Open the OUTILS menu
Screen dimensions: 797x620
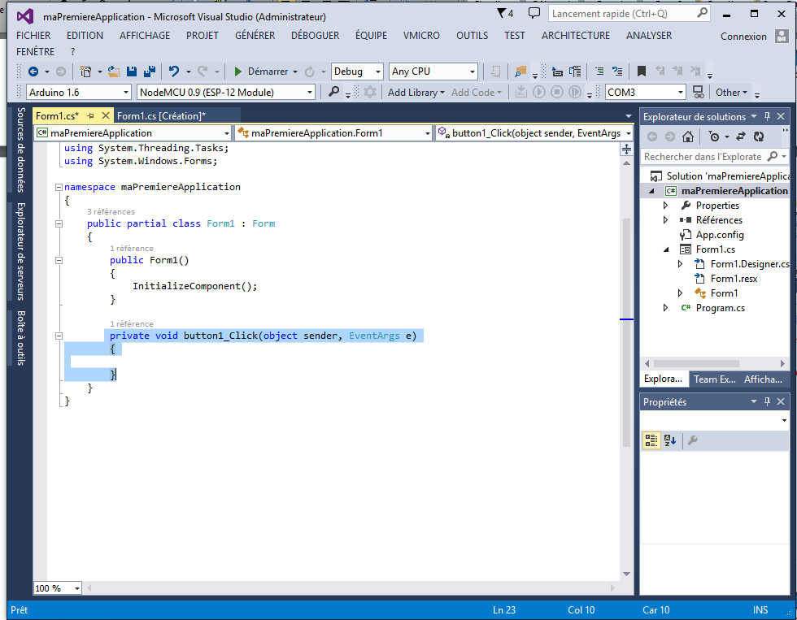pyautogui.click(x=473, y=36)
